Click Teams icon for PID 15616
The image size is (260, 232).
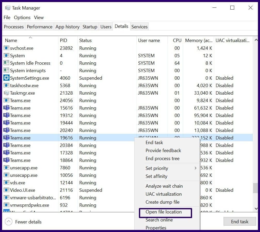pyautogui.click(x=6, y=108)
